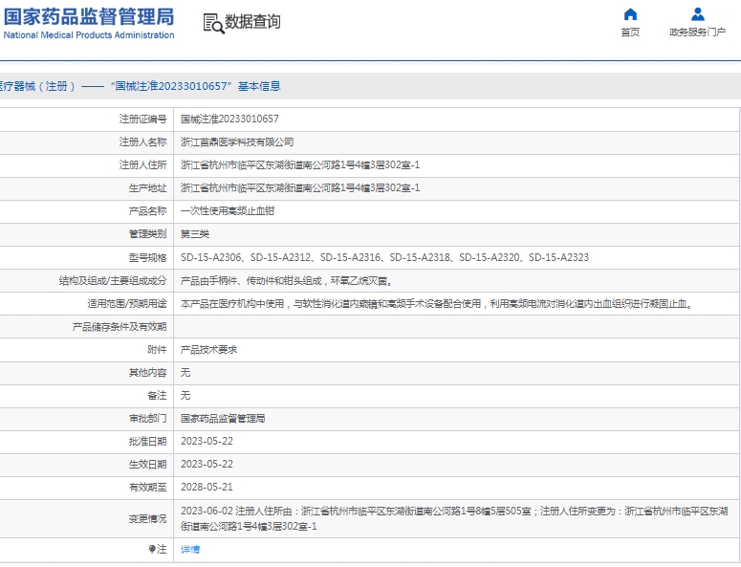Select the 注册证编号 value 国械注准20233010657
Image resolution: width=741 pixels, height=567 pixels.
229,120
